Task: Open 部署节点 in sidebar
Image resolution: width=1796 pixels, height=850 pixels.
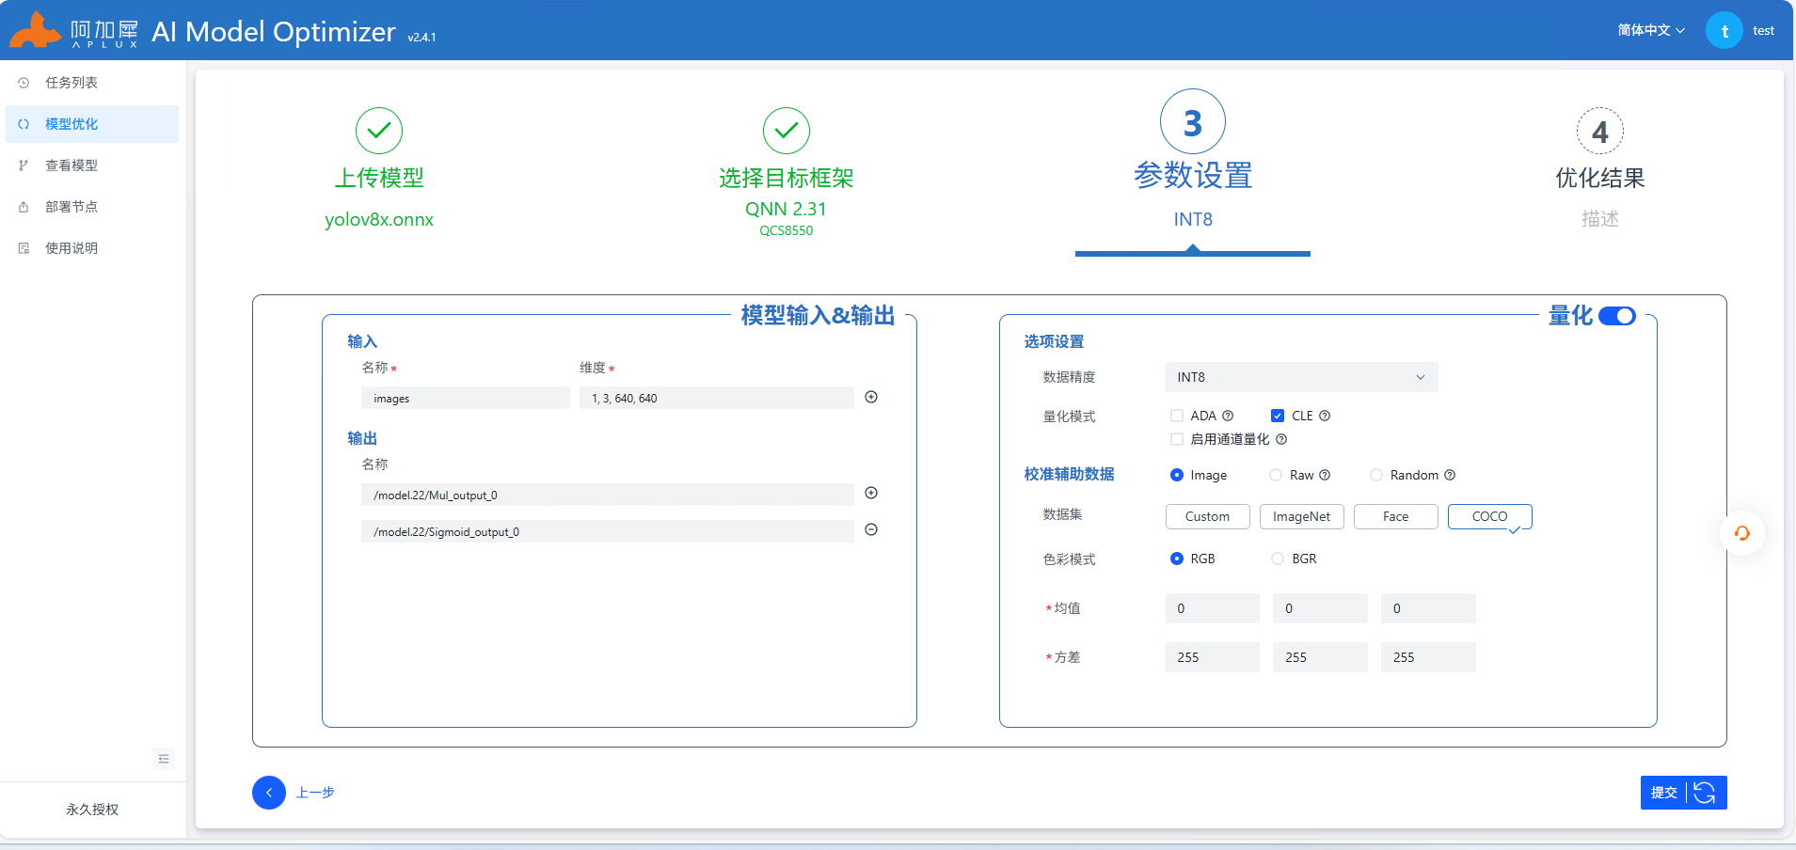Action: [x=92, y=207]
